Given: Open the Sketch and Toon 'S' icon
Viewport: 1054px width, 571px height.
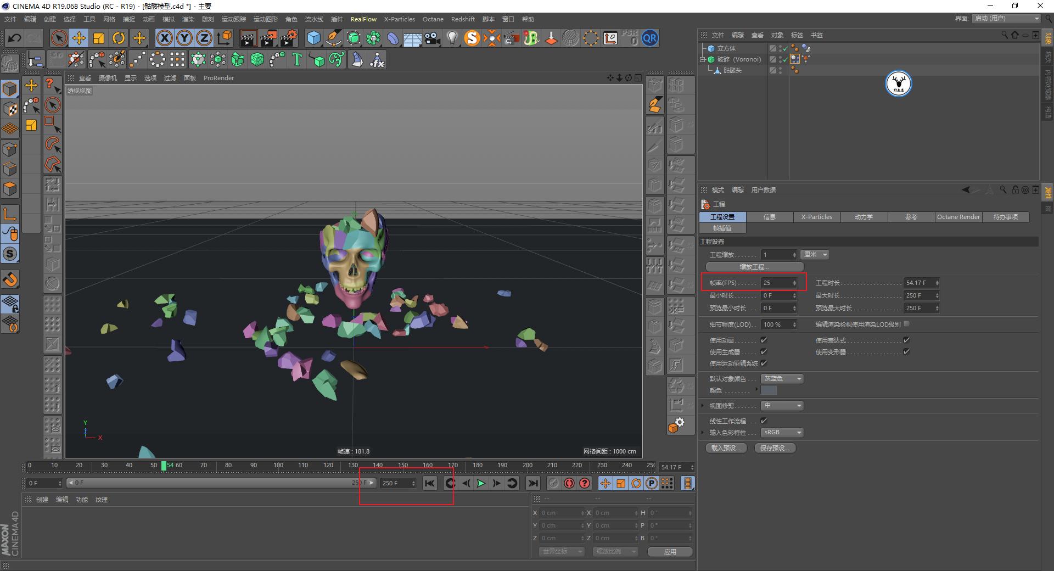Looking at the screenshot, I should tap(471, 38).
